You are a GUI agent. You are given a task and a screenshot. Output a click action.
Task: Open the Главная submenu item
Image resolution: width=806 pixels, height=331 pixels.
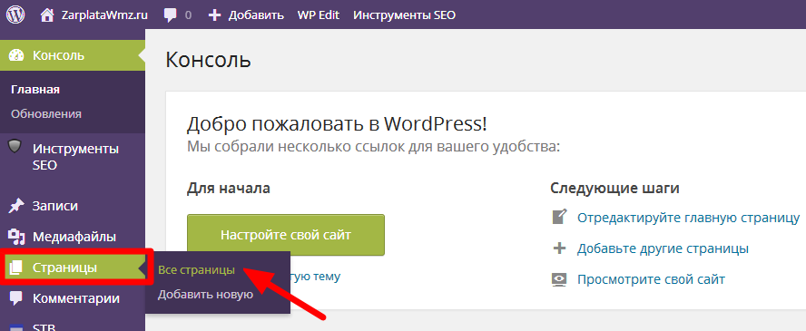click(35, 89)
